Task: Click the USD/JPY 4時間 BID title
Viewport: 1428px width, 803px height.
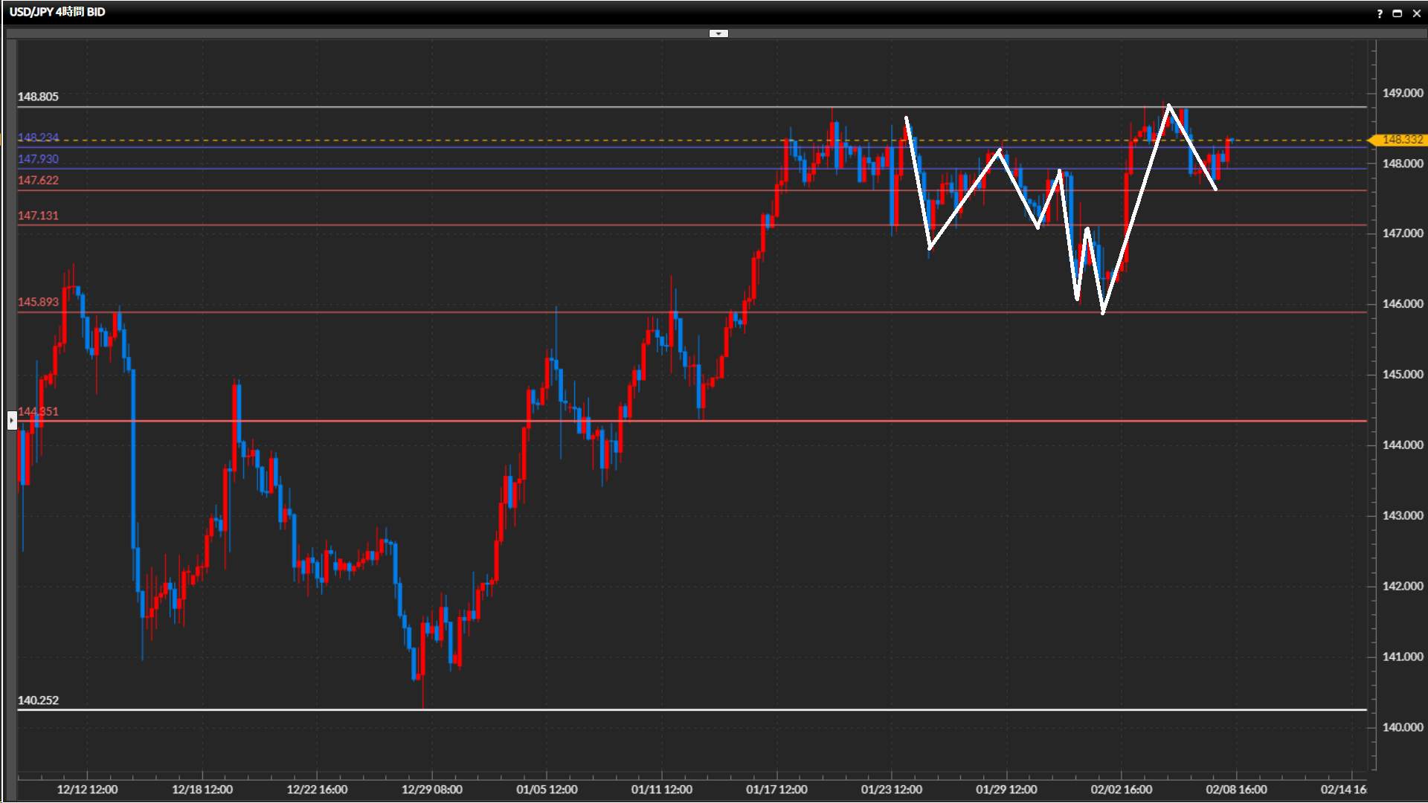Action: click(57, 12)
